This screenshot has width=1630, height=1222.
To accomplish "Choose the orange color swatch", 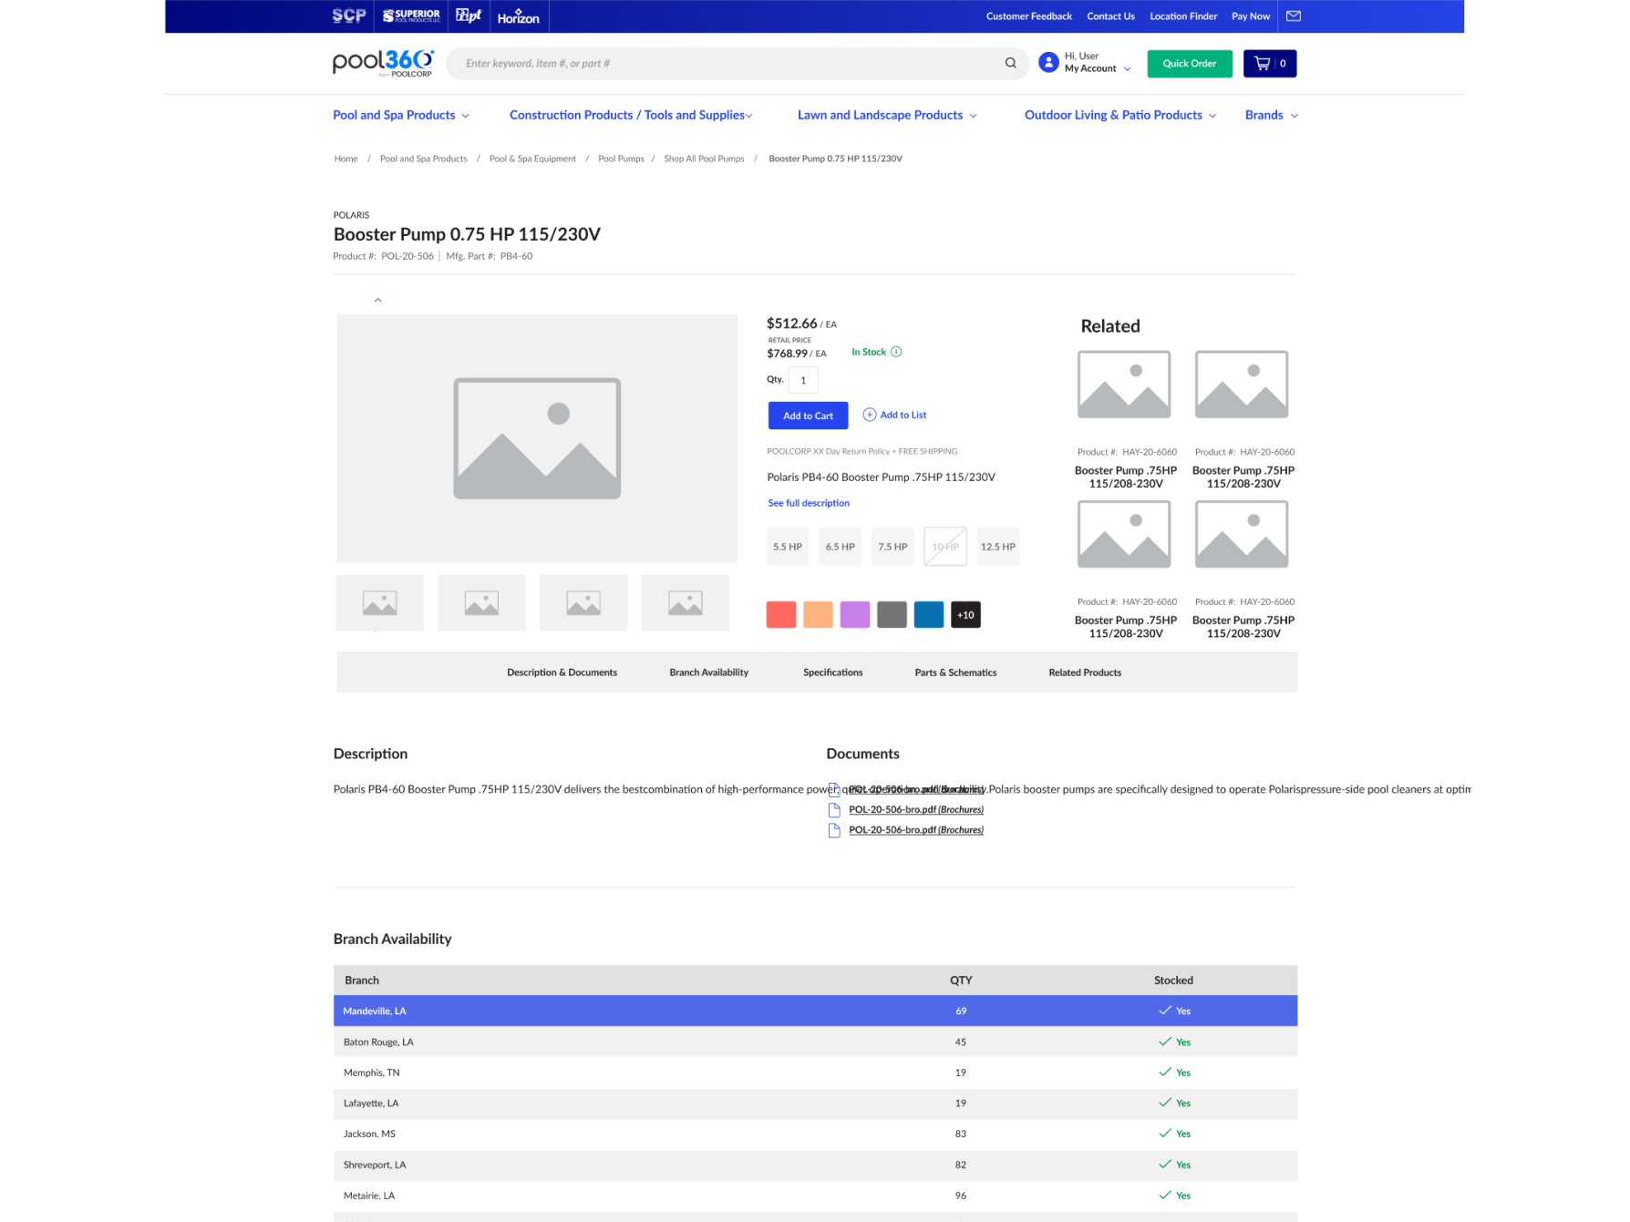I will (819, 615).
